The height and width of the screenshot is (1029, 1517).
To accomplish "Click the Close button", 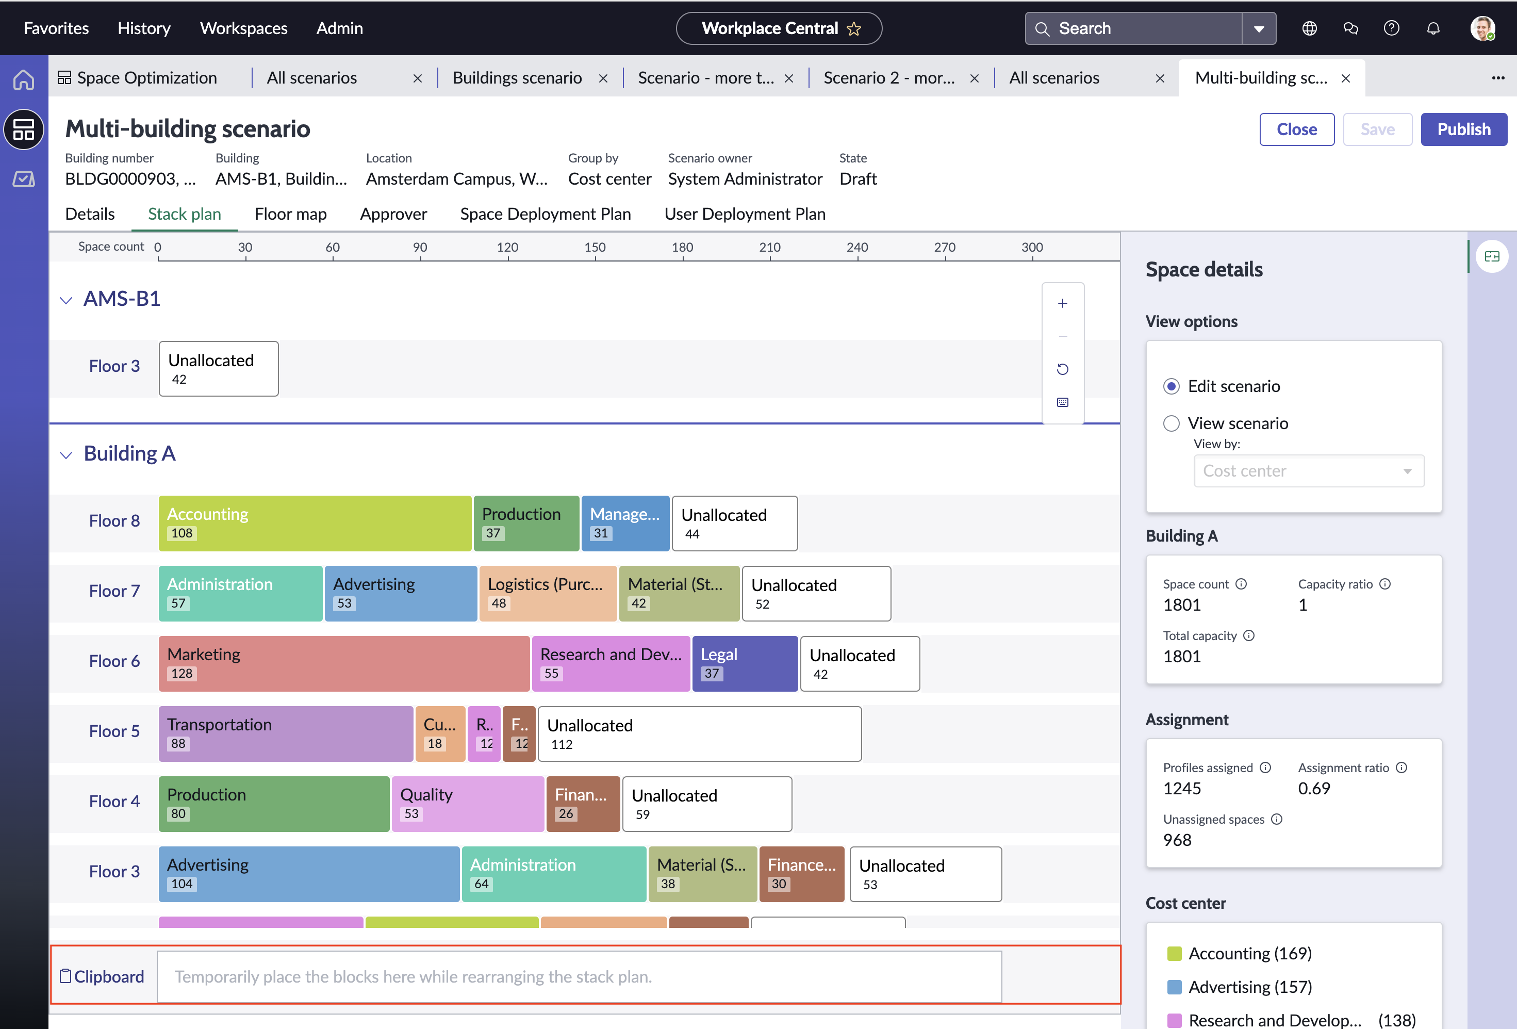I will point(1296,129).
